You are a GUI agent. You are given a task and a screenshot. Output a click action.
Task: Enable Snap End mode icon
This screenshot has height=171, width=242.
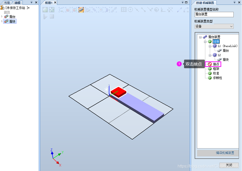[143, 10]
